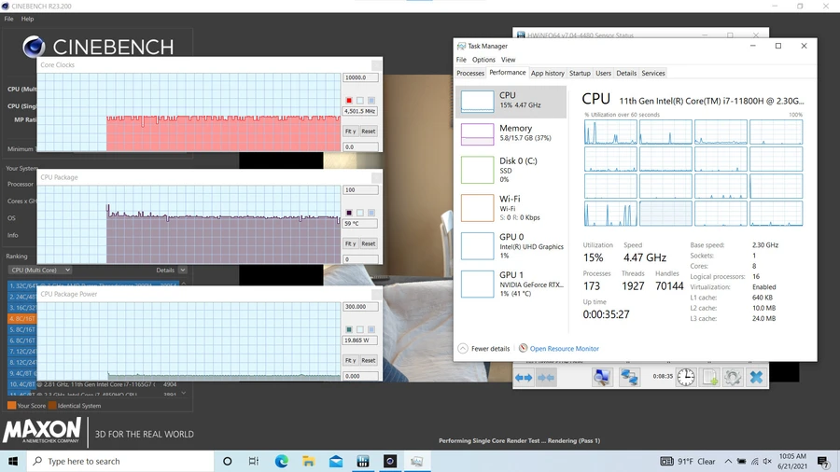This screenshot has height=472, width=840.
Task: Switch to Processes tab in Task Manager
Action: [x=470, y=74]
